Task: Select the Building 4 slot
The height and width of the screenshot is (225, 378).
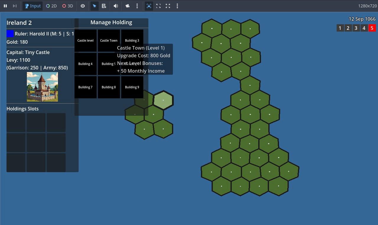Action: point(85,64)
